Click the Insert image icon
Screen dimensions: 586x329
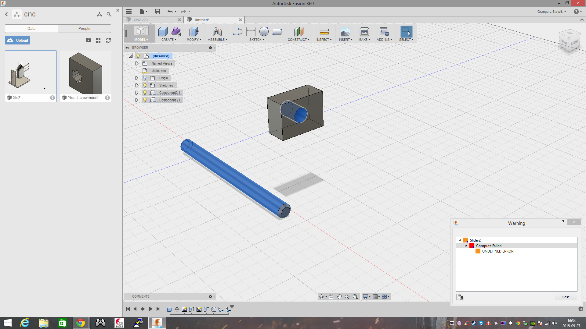(345, 31)
